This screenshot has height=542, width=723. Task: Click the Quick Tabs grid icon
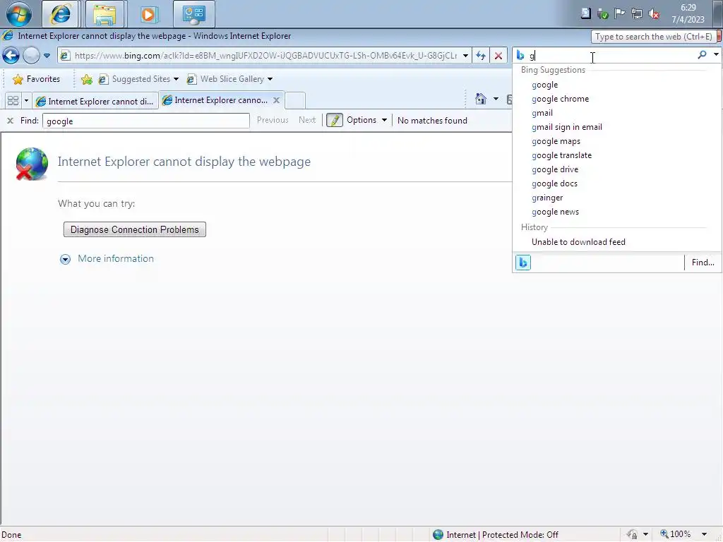click(x=13, y=100)
